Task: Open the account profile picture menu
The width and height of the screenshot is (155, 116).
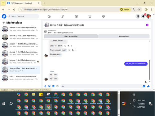Action: click(148, 16)
